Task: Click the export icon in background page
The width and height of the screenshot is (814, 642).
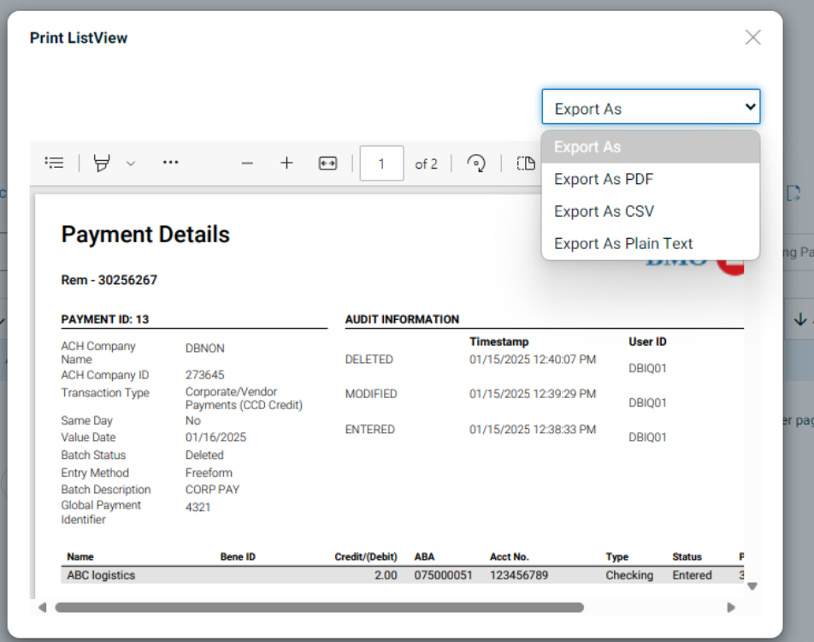Action: click(x=793, y=193)
